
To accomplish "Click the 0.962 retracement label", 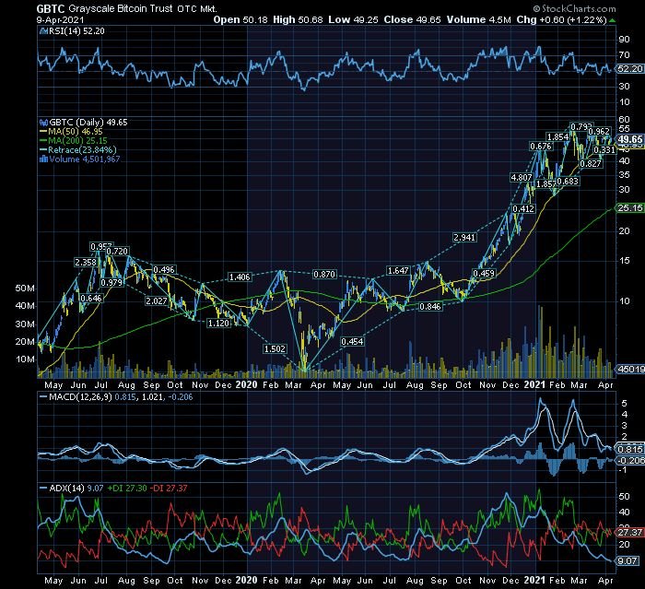I will [599, 131].
